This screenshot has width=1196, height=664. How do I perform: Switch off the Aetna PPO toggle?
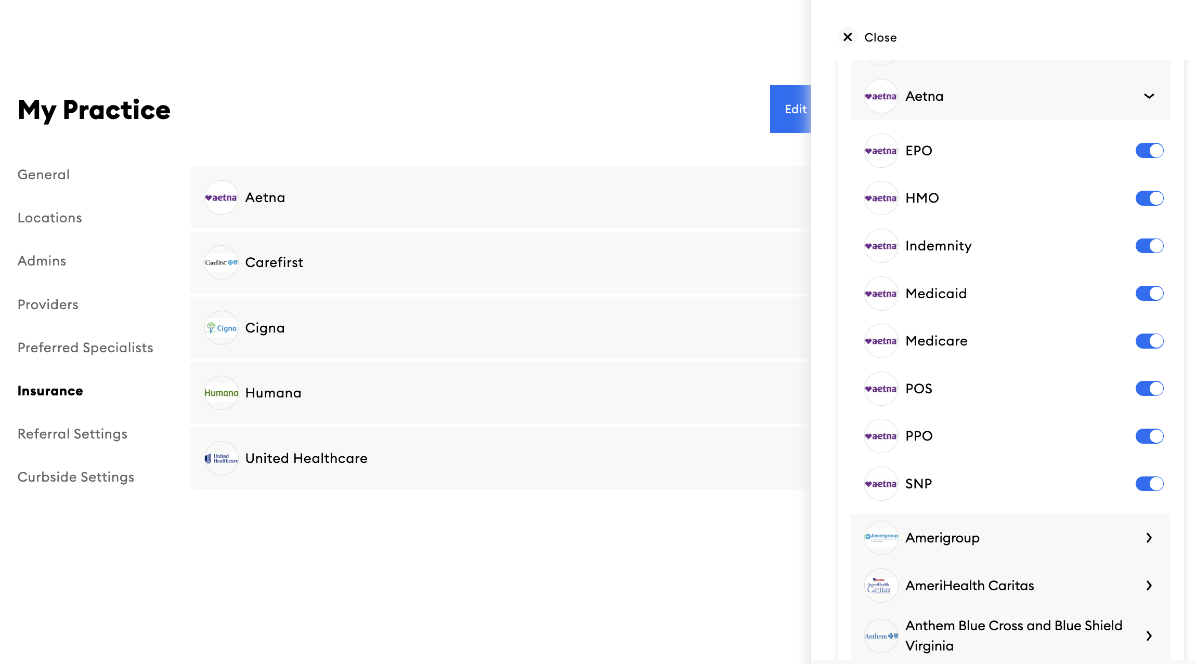tap(1149, 436)
